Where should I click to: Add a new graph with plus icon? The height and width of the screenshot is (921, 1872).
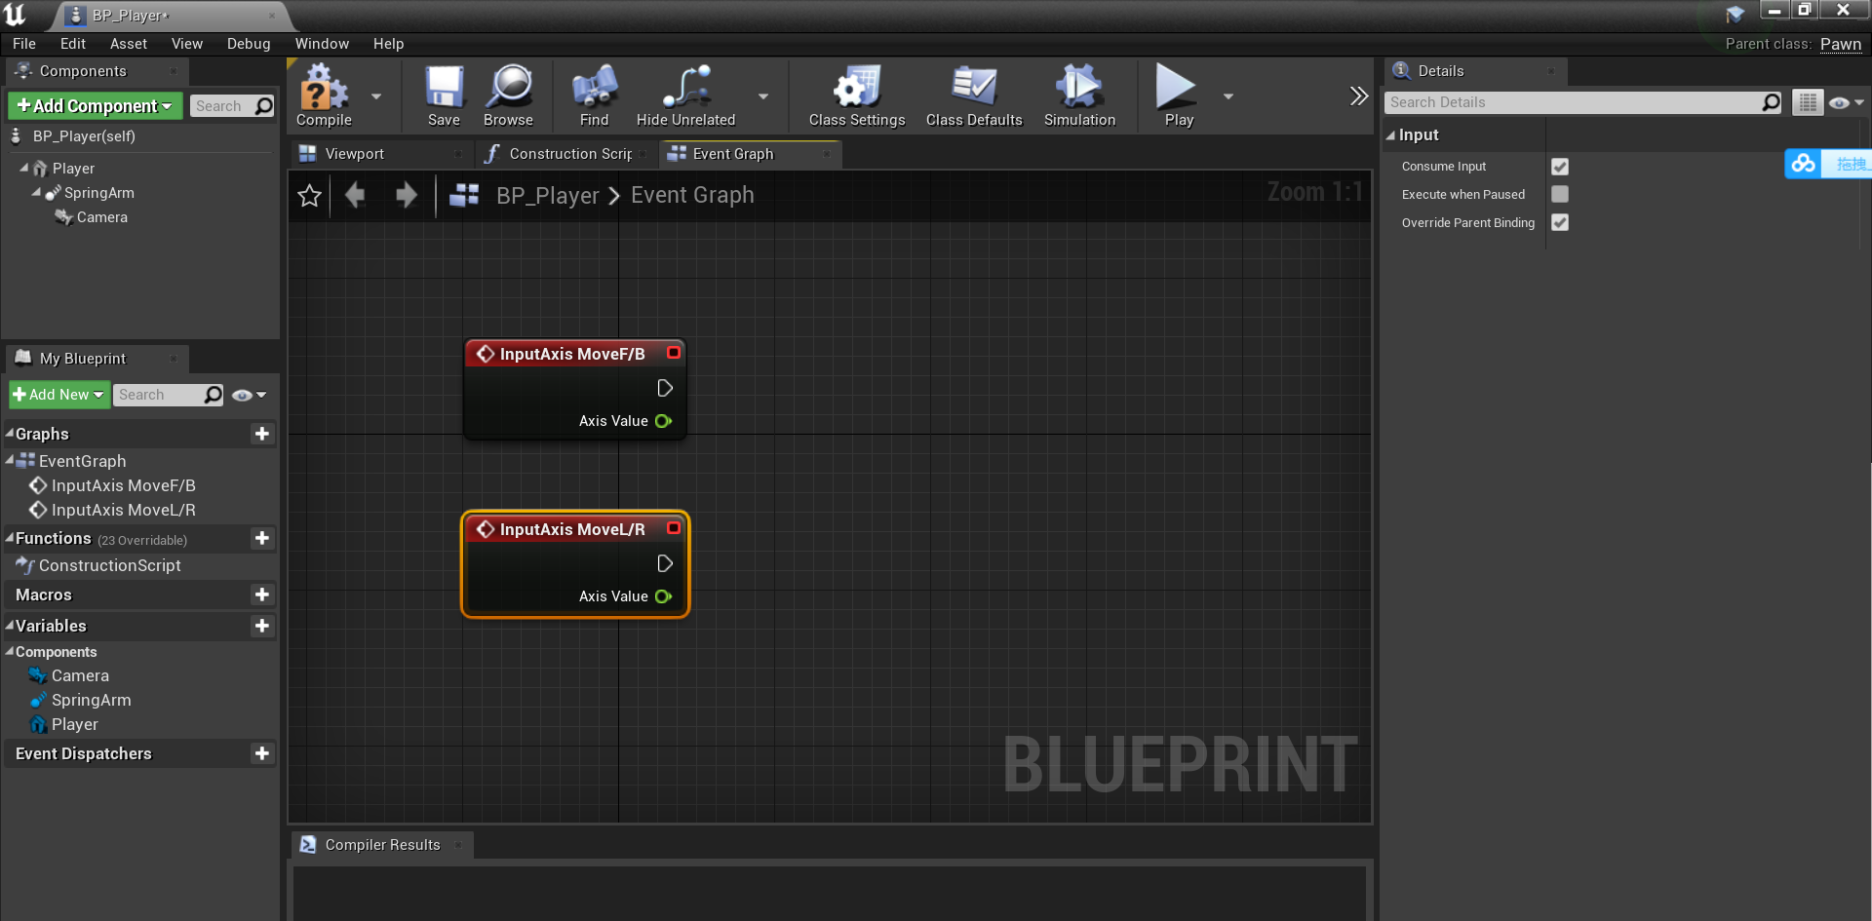pyautogui.click(x=261, y=434)
